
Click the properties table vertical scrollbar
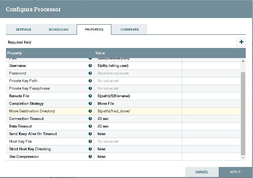pyautogui.click(x=243, y=113)
